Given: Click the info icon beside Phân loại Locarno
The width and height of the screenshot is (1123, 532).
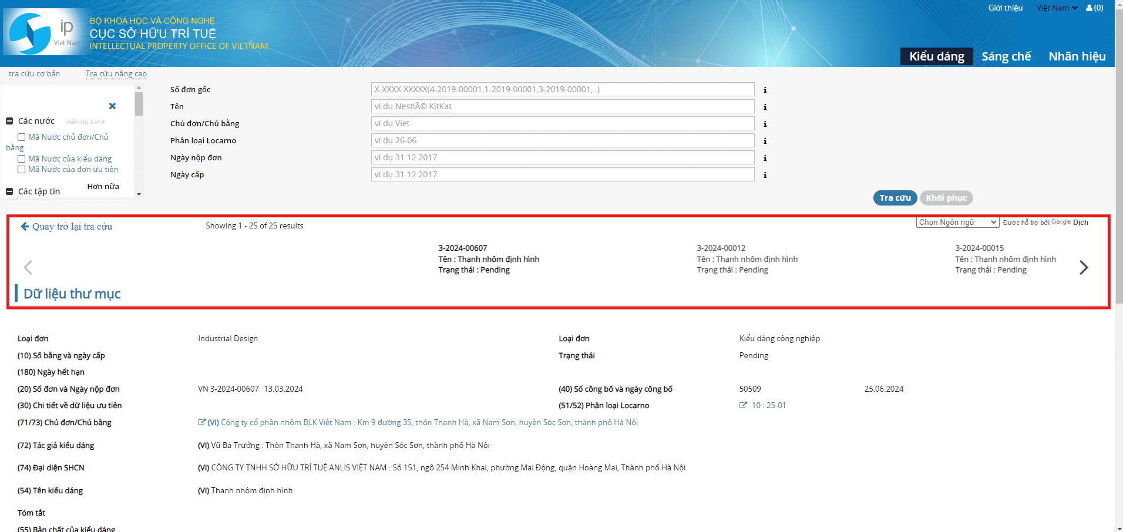Looking at the screenshot, I should click(x=765, y=141).
